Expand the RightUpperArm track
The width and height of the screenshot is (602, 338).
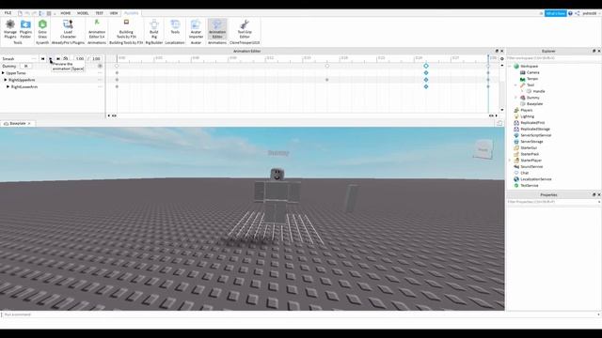point(6,80)
